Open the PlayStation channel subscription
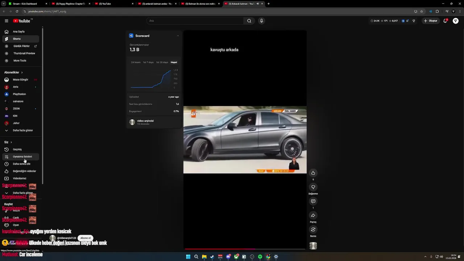The height and width of the screenshot is (261, 464). point(21,94)
